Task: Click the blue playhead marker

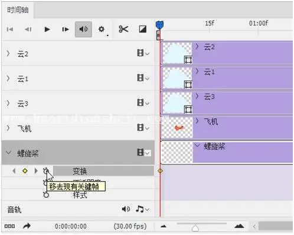Action: point(159,25)
